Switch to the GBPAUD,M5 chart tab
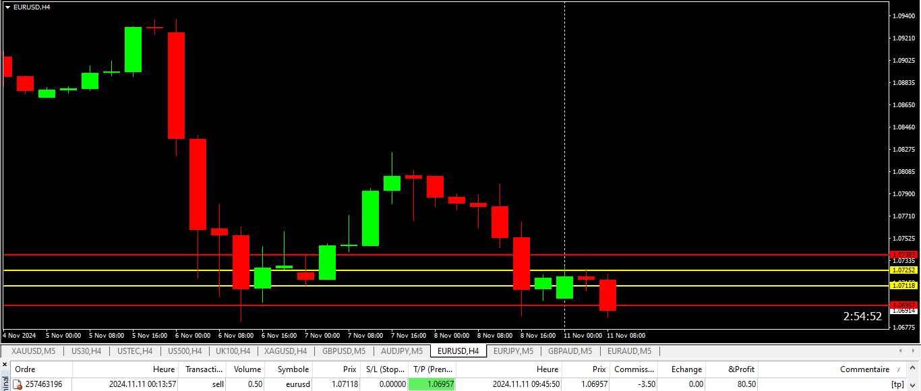The height and width of the screenshot is (391, 921). pyautogui.click(x=570, y=351)
